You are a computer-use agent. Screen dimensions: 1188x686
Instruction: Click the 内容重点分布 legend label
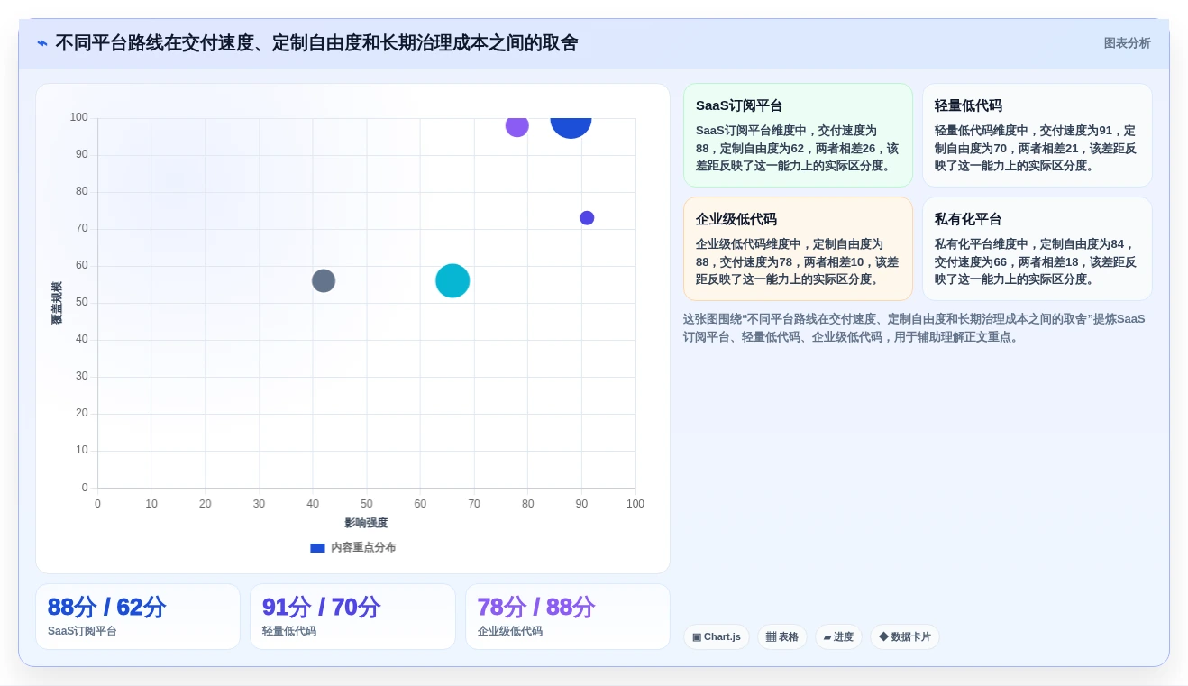pyautogui.click(x=363, y=548)
